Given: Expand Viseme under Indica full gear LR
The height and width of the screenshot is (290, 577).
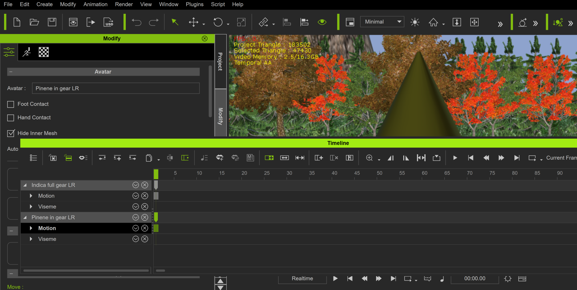Looking at the screenshot, I should [31, 207].
